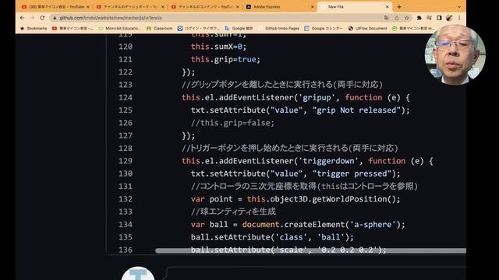
Task: Click 'gripup' string on line 124
Action: (317, 97)
